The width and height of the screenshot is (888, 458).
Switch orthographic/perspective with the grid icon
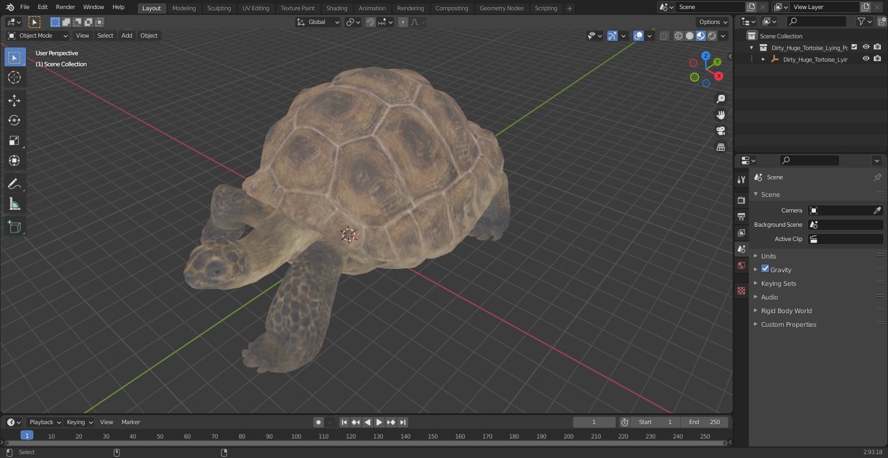720,147
